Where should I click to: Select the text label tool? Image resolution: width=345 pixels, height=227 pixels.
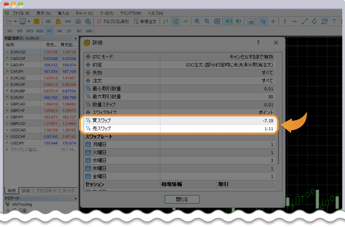(x=334, y=22)
